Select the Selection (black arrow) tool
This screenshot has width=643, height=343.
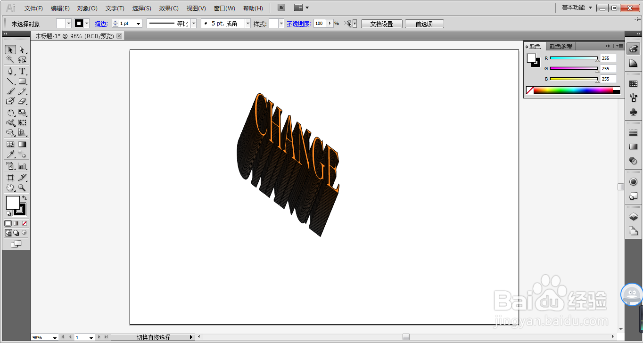click(10, 49)
